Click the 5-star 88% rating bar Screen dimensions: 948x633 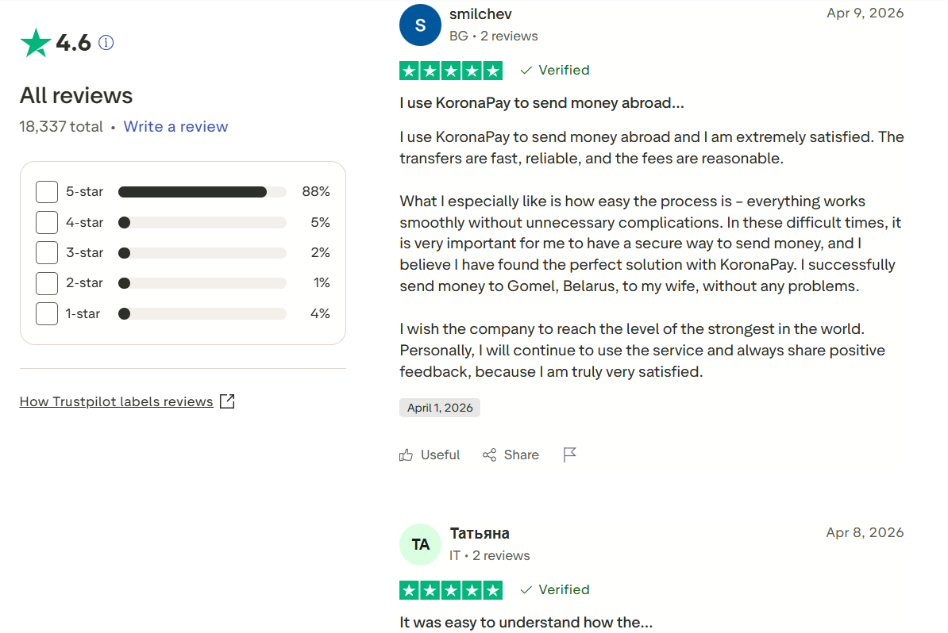pyautogui.click(x=202, y=192)
